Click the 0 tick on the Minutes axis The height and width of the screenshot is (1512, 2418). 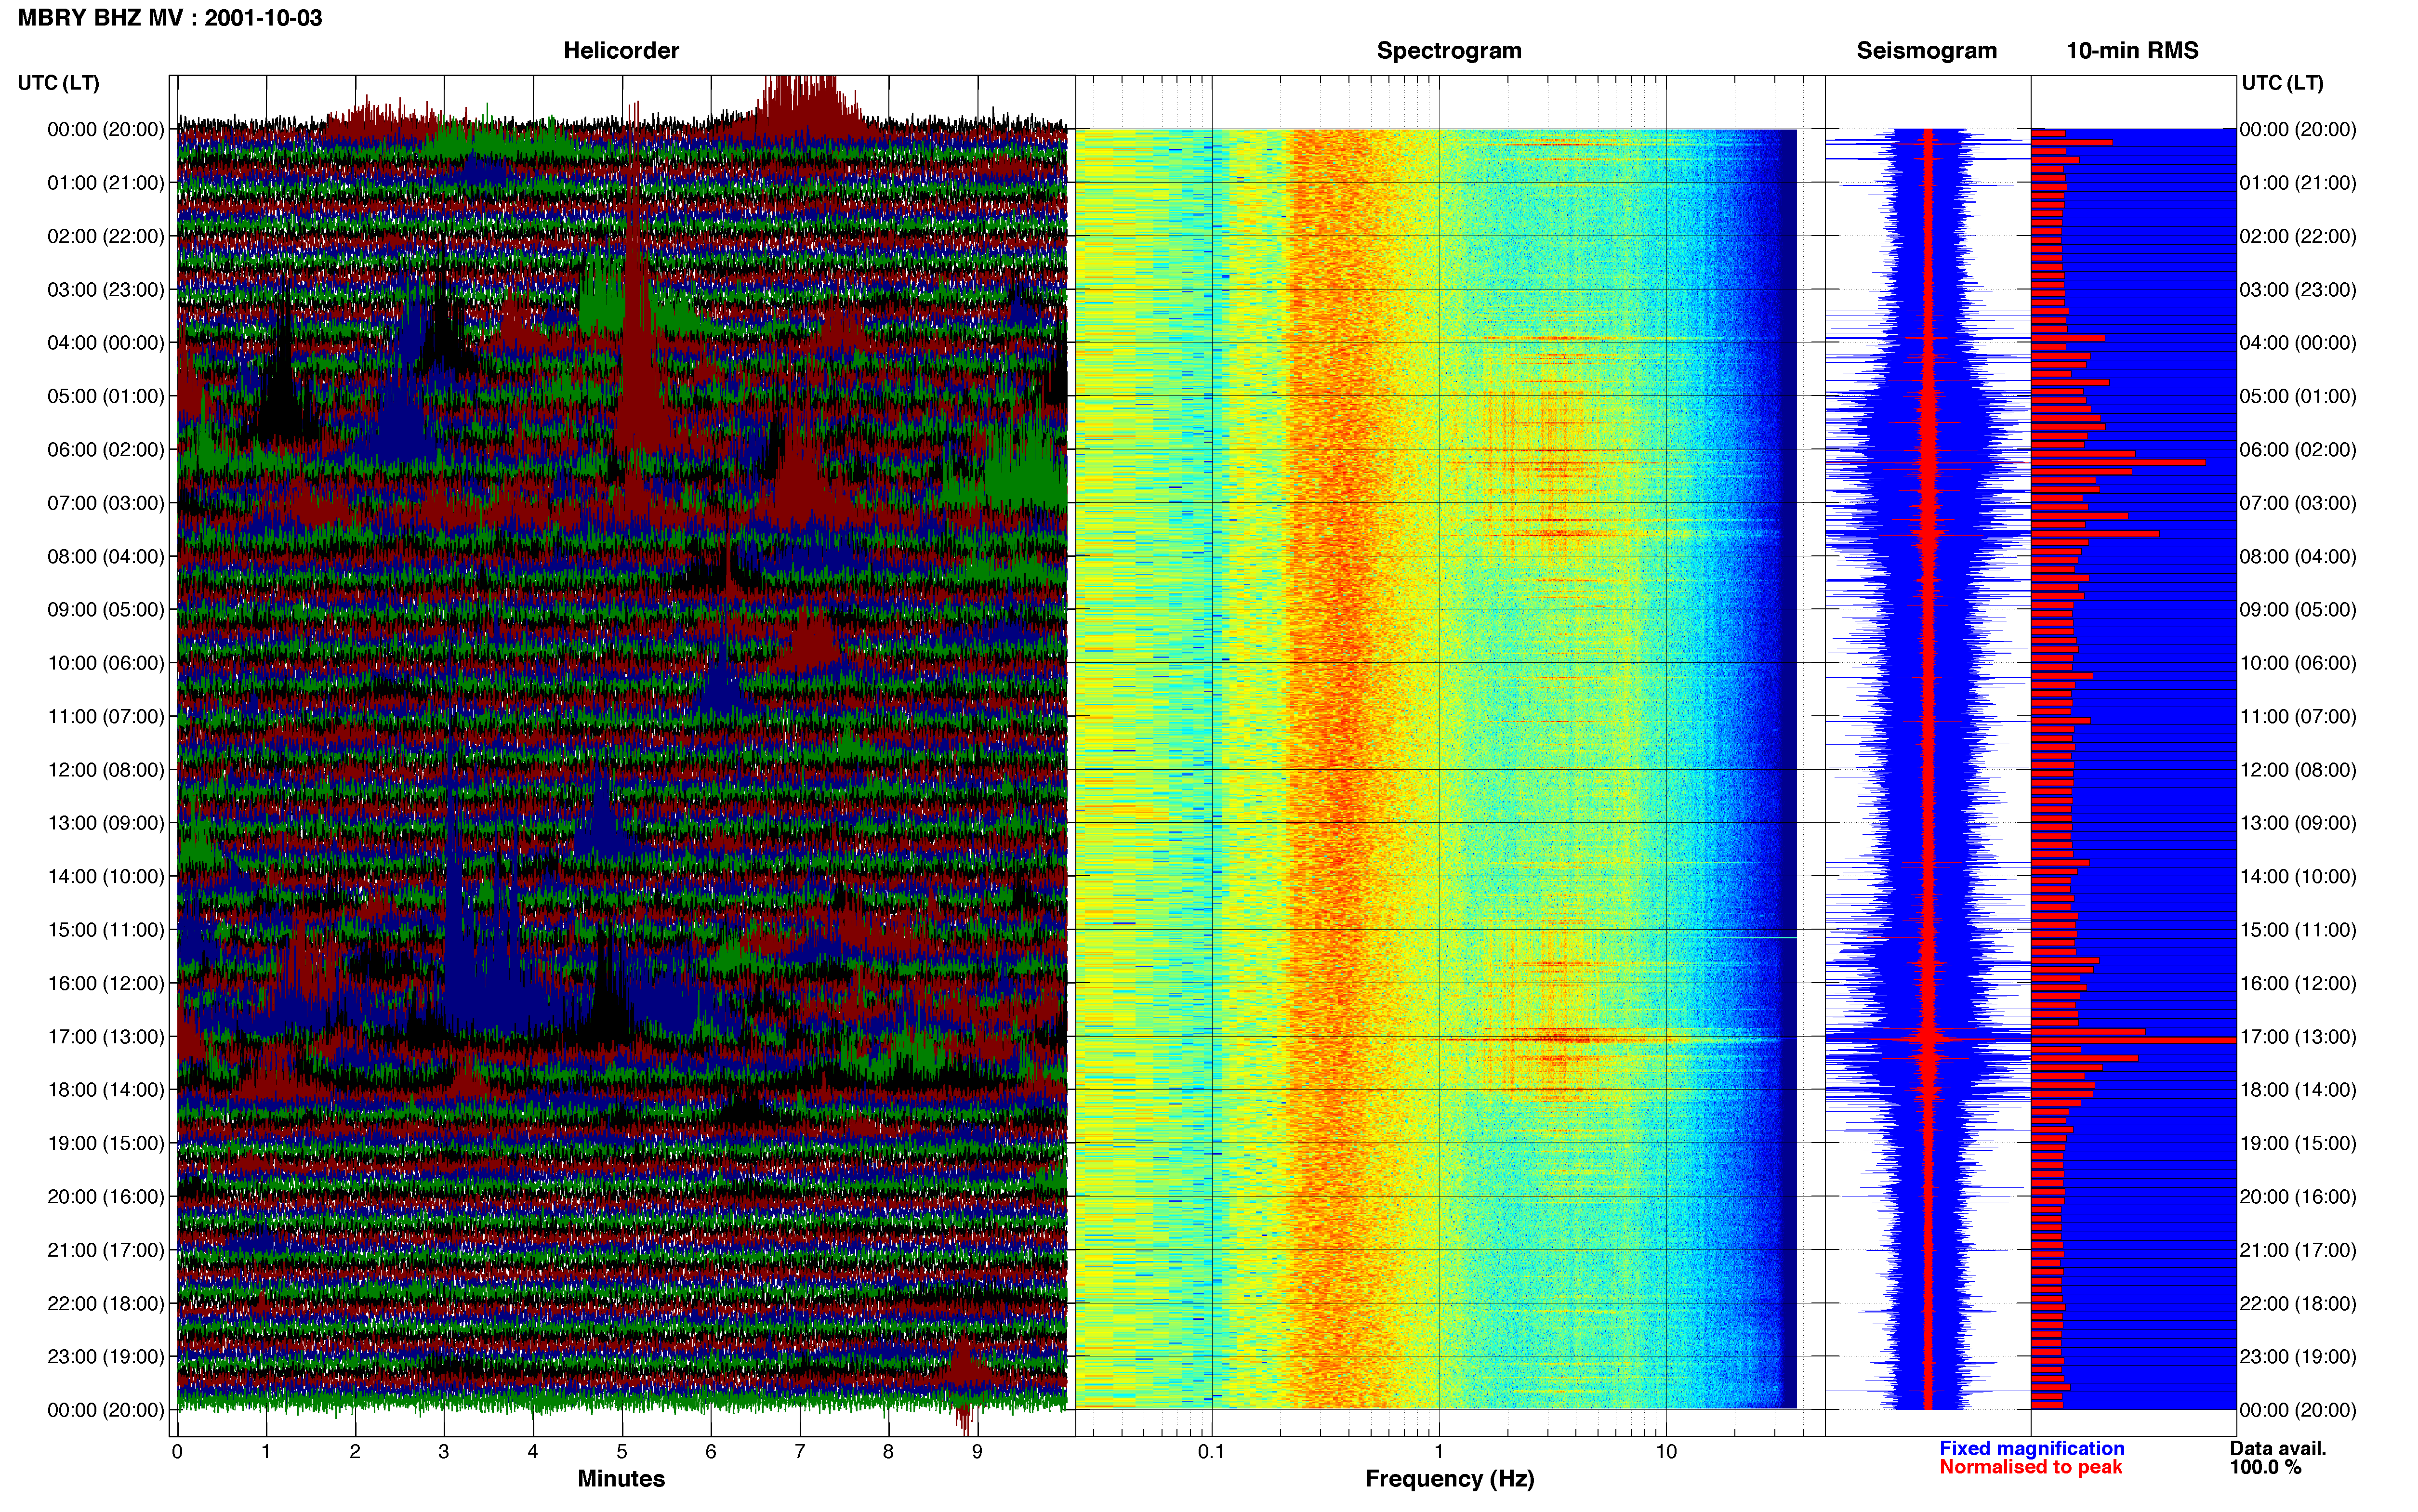[x=177, y=1452]
